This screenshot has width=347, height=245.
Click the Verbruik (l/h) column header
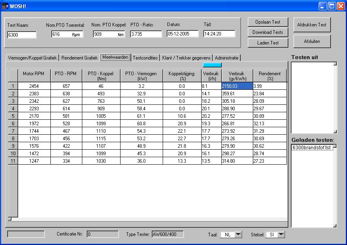212,76
